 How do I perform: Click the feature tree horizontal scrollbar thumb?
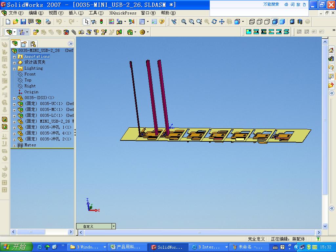click(x=31, y=232)
